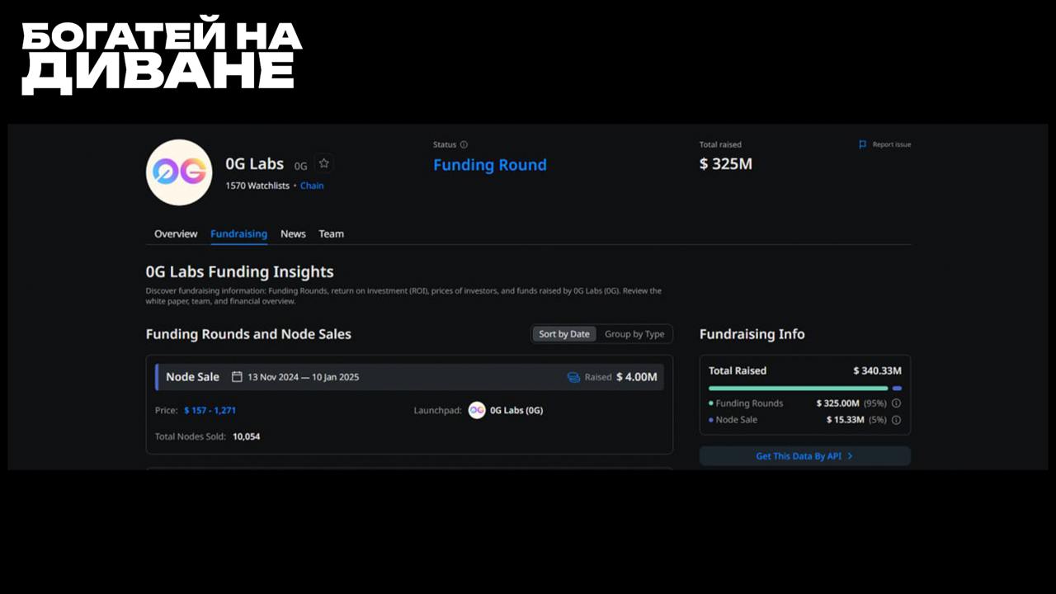
Task: Click the $ 325M total raised value
Action: [726, 163]
